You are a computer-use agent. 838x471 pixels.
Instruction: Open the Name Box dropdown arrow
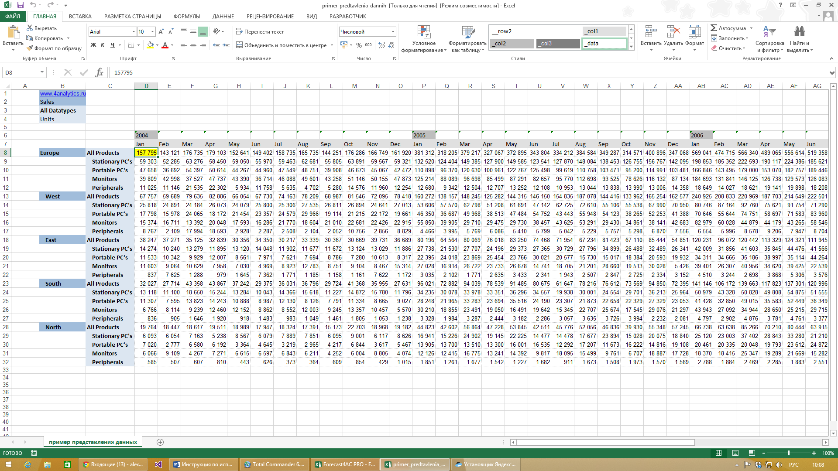pyautogui.click(x=42, y=72)
